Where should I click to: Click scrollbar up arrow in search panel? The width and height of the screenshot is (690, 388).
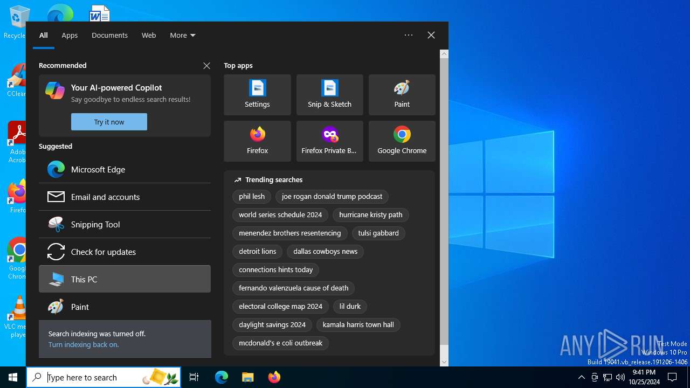444,54
